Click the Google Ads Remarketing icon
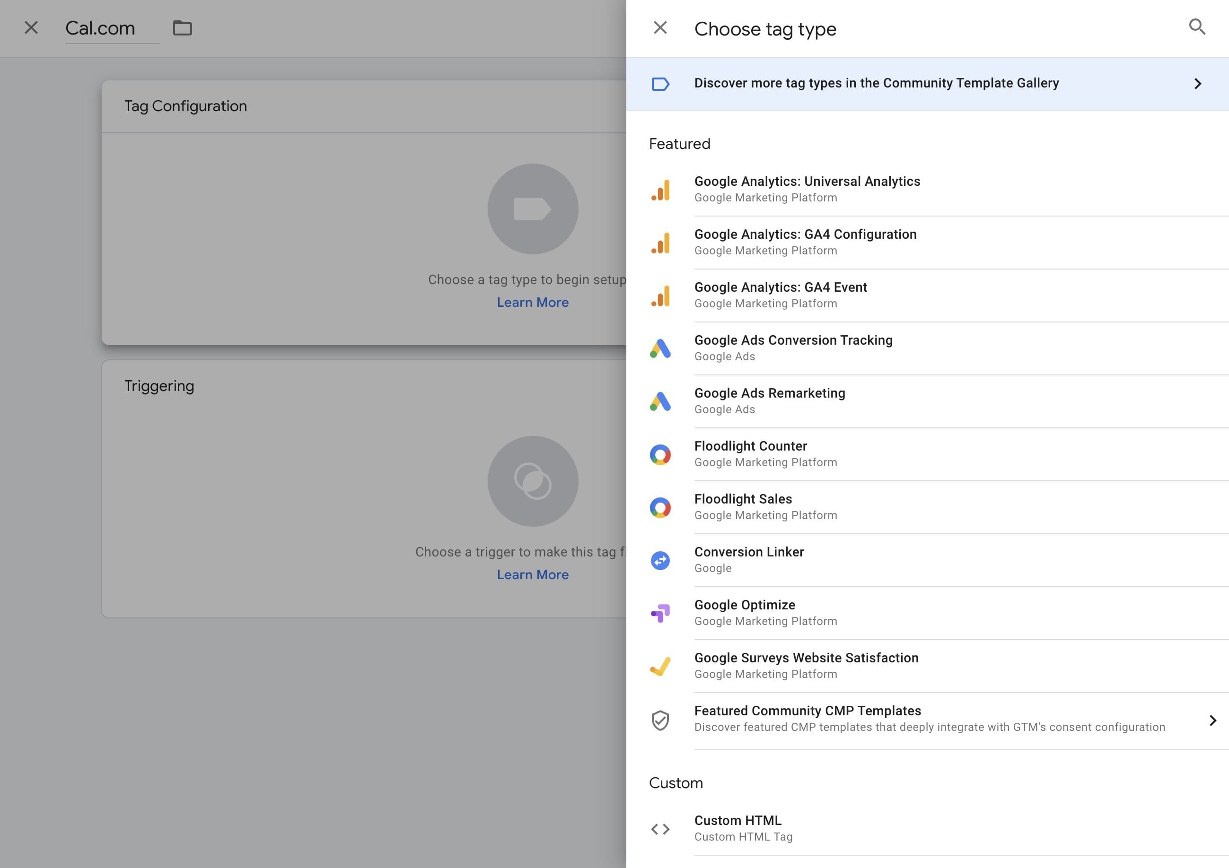 point(660,400)
